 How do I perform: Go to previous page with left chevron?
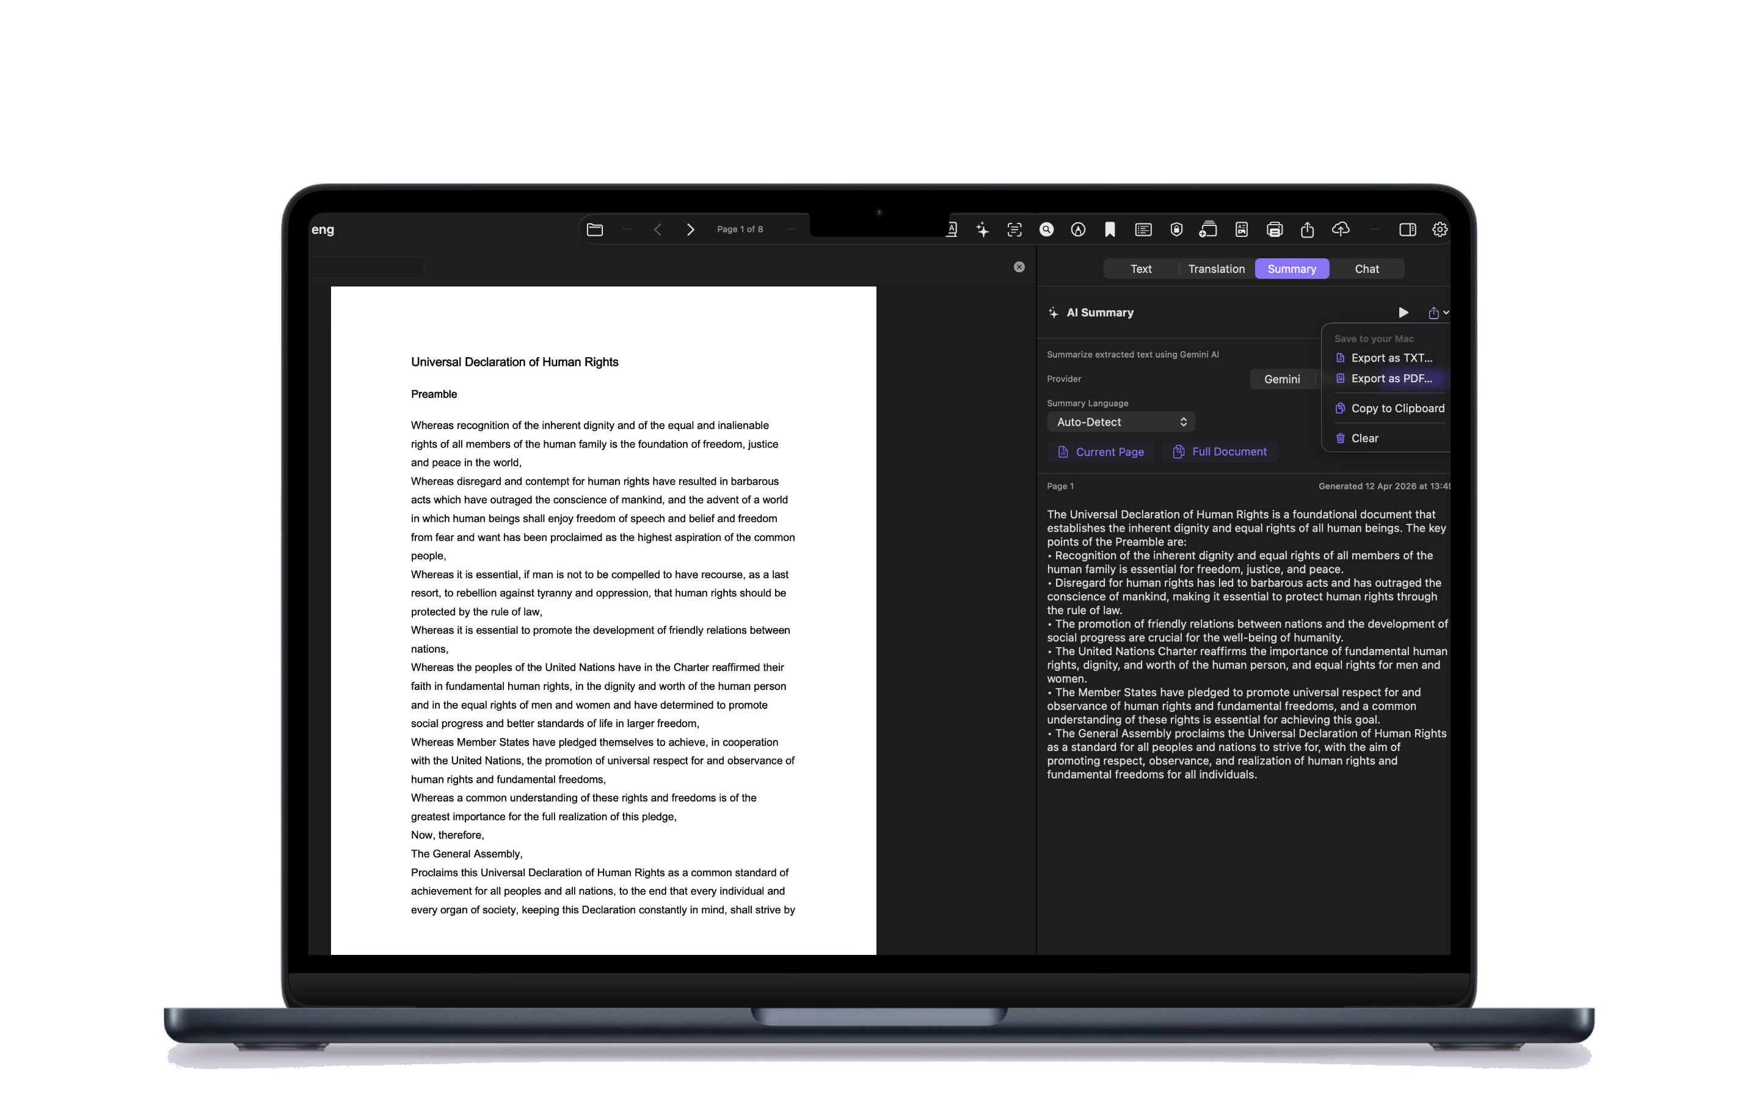[x=657, y=230]
